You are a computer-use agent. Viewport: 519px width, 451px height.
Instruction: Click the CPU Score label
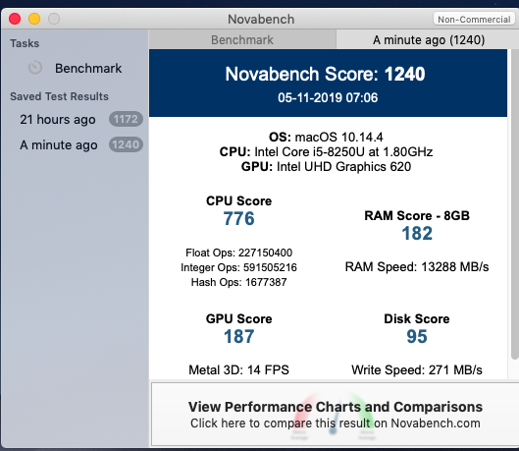pyautogui.click(x=239, y=200)
